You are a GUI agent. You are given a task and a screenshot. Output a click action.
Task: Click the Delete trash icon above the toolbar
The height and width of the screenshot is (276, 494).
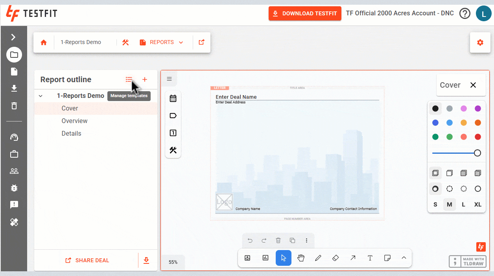click(x=278, y=240)
